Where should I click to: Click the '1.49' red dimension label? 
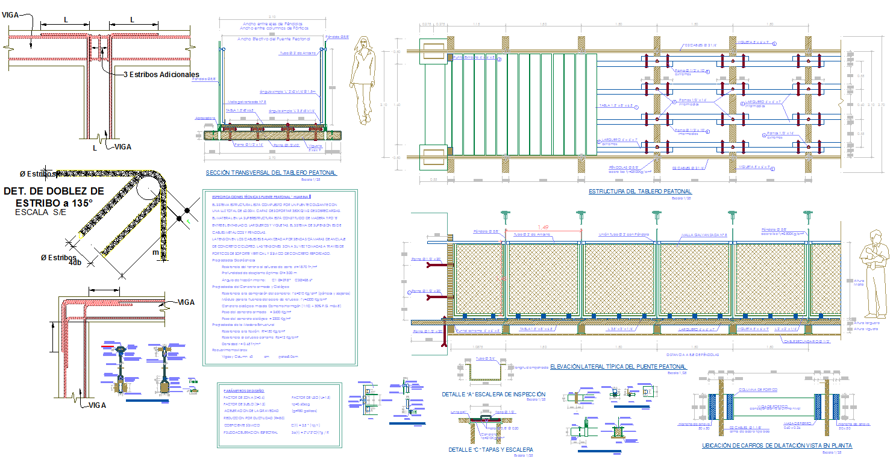(544, 227)
